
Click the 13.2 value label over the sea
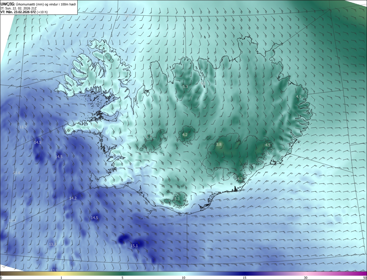point(52,244)
